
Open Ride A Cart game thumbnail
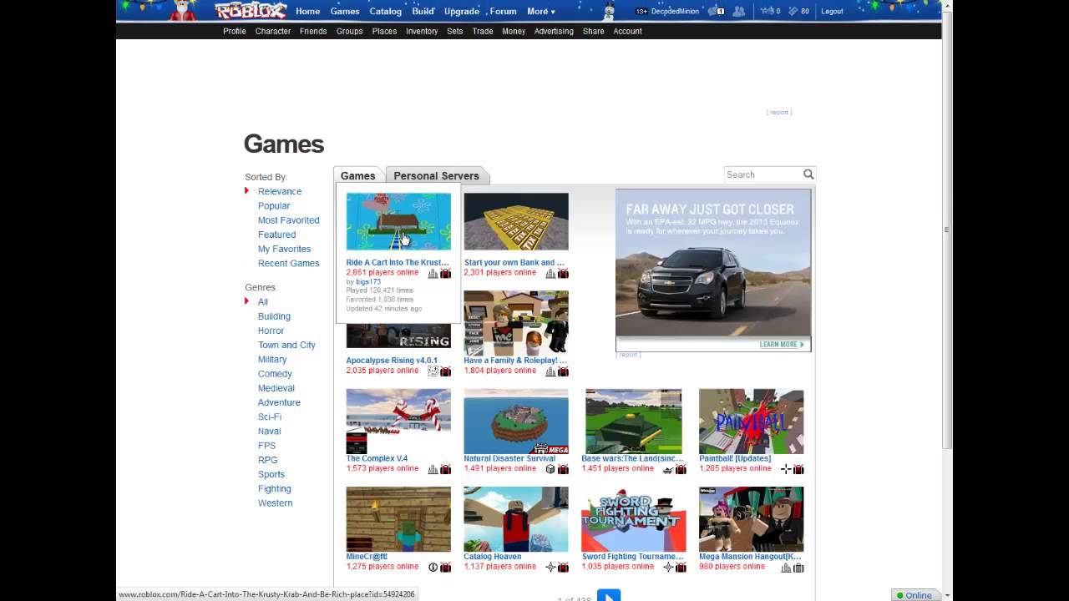click(398, 221)
